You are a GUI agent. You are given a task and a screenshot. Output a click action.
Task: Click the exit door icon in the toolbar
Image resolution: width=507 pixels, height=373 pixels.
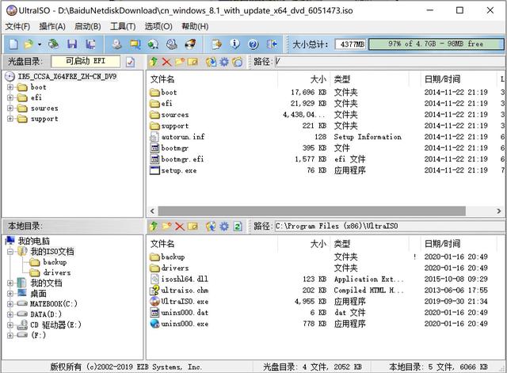pyautogui.click(x=272, y=44)
